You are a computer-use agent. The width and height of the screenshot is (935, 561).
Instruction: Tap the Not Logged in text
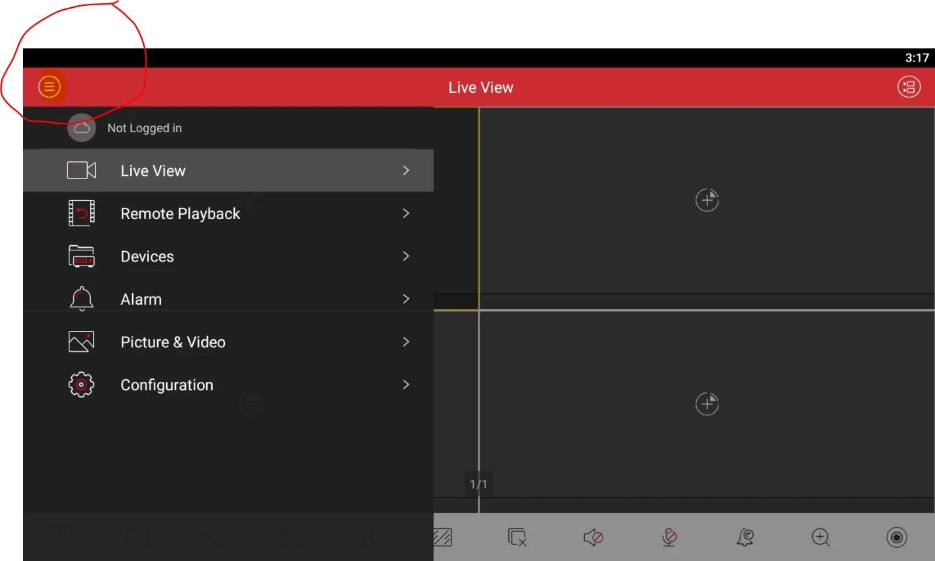[145, 128]
